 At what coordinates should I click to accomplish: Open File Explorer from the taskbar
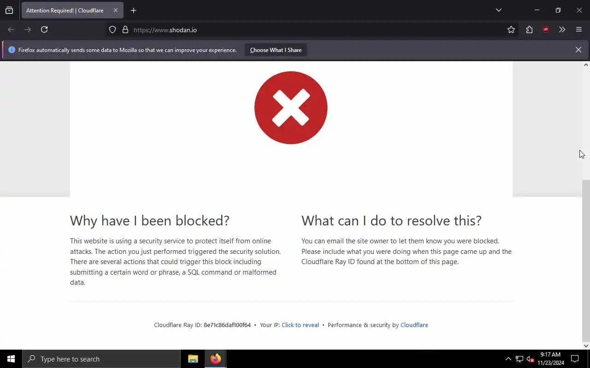[x=193, y=359]
